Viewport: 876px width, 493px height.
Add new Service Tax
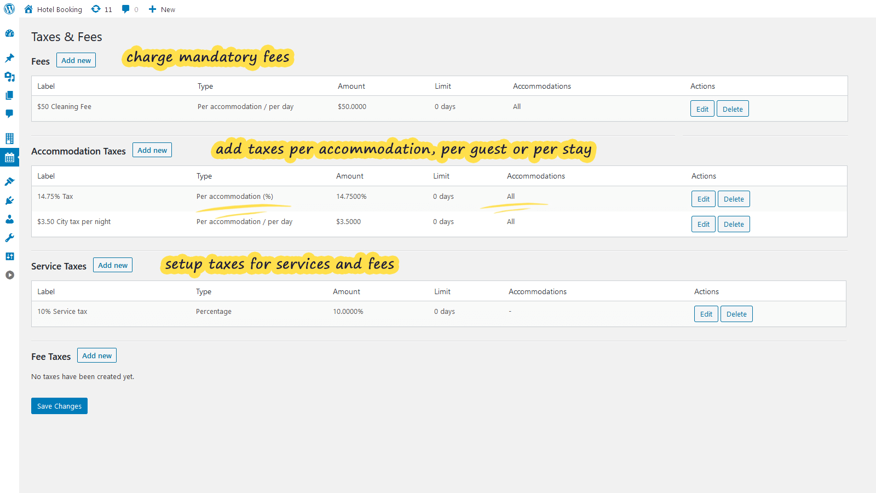point(113,265)
